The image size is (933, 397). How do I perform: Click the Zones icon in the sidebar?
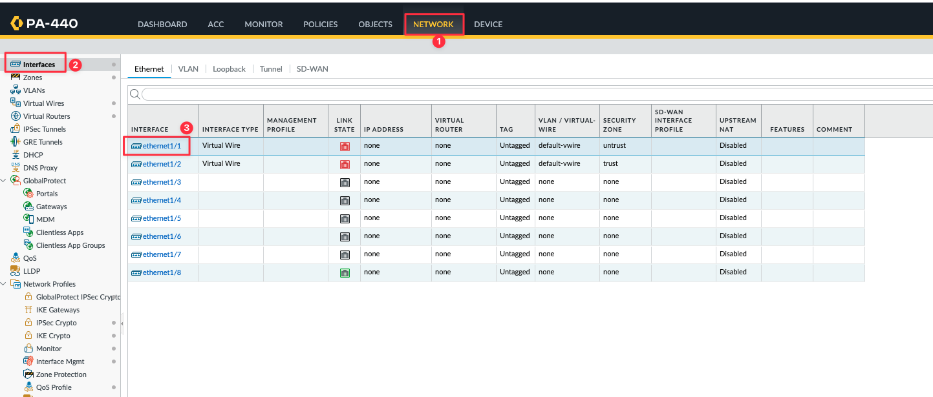16,77
